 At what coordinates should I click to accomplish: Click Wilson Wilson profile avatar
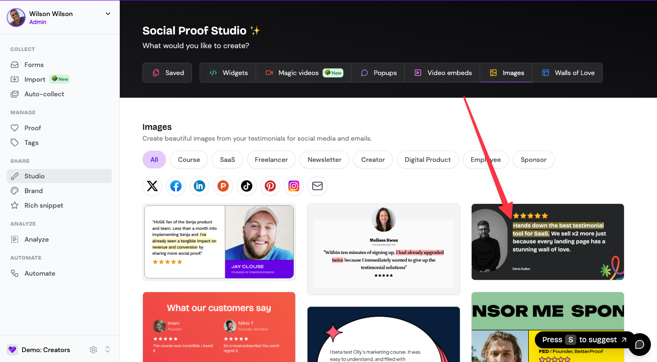pos(16,17)
